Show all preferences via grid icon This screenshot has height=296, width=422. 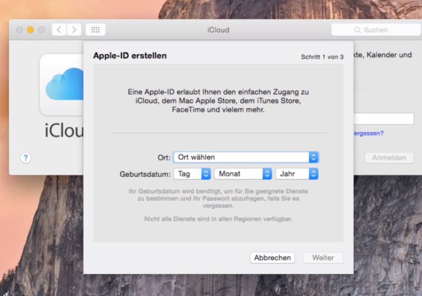pos(95,30)
